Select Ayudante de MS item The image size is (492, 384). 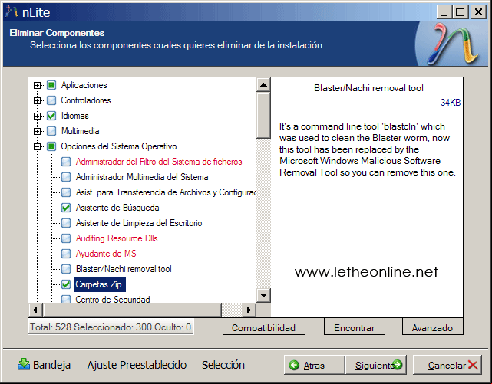[x=106, y=254]
